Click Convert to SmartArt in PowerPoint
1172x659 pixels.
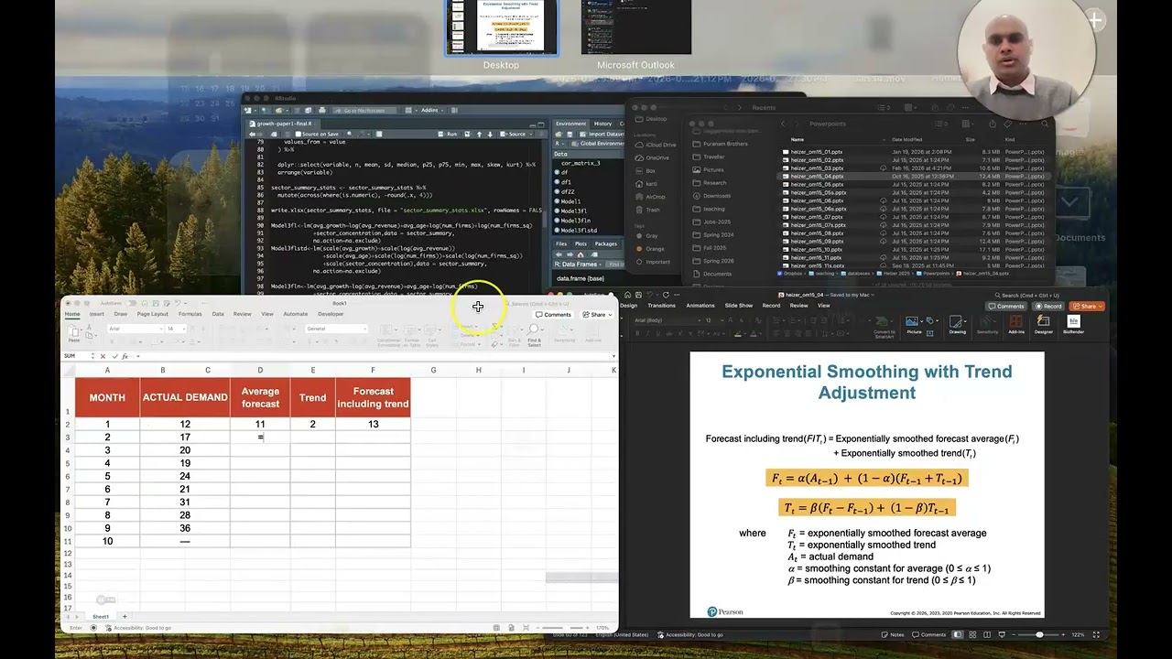point(884,326)
